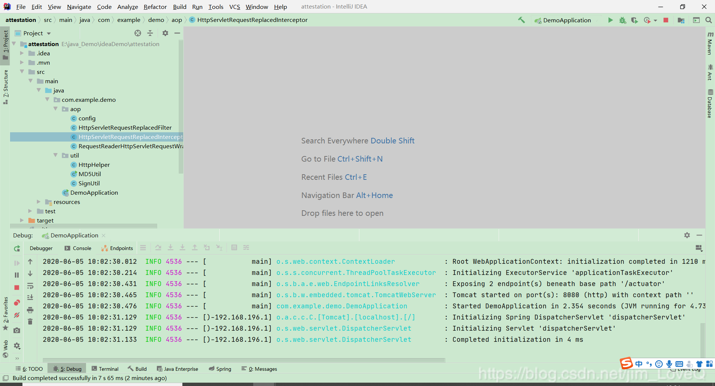715x386 pixels.
Task: Click the thread dump camera icon
Action: click(17, 330)
